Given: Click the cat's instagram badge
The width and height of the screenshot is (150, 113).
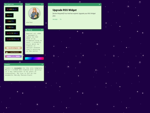Looking at the screenshot, I should point(13,48).
